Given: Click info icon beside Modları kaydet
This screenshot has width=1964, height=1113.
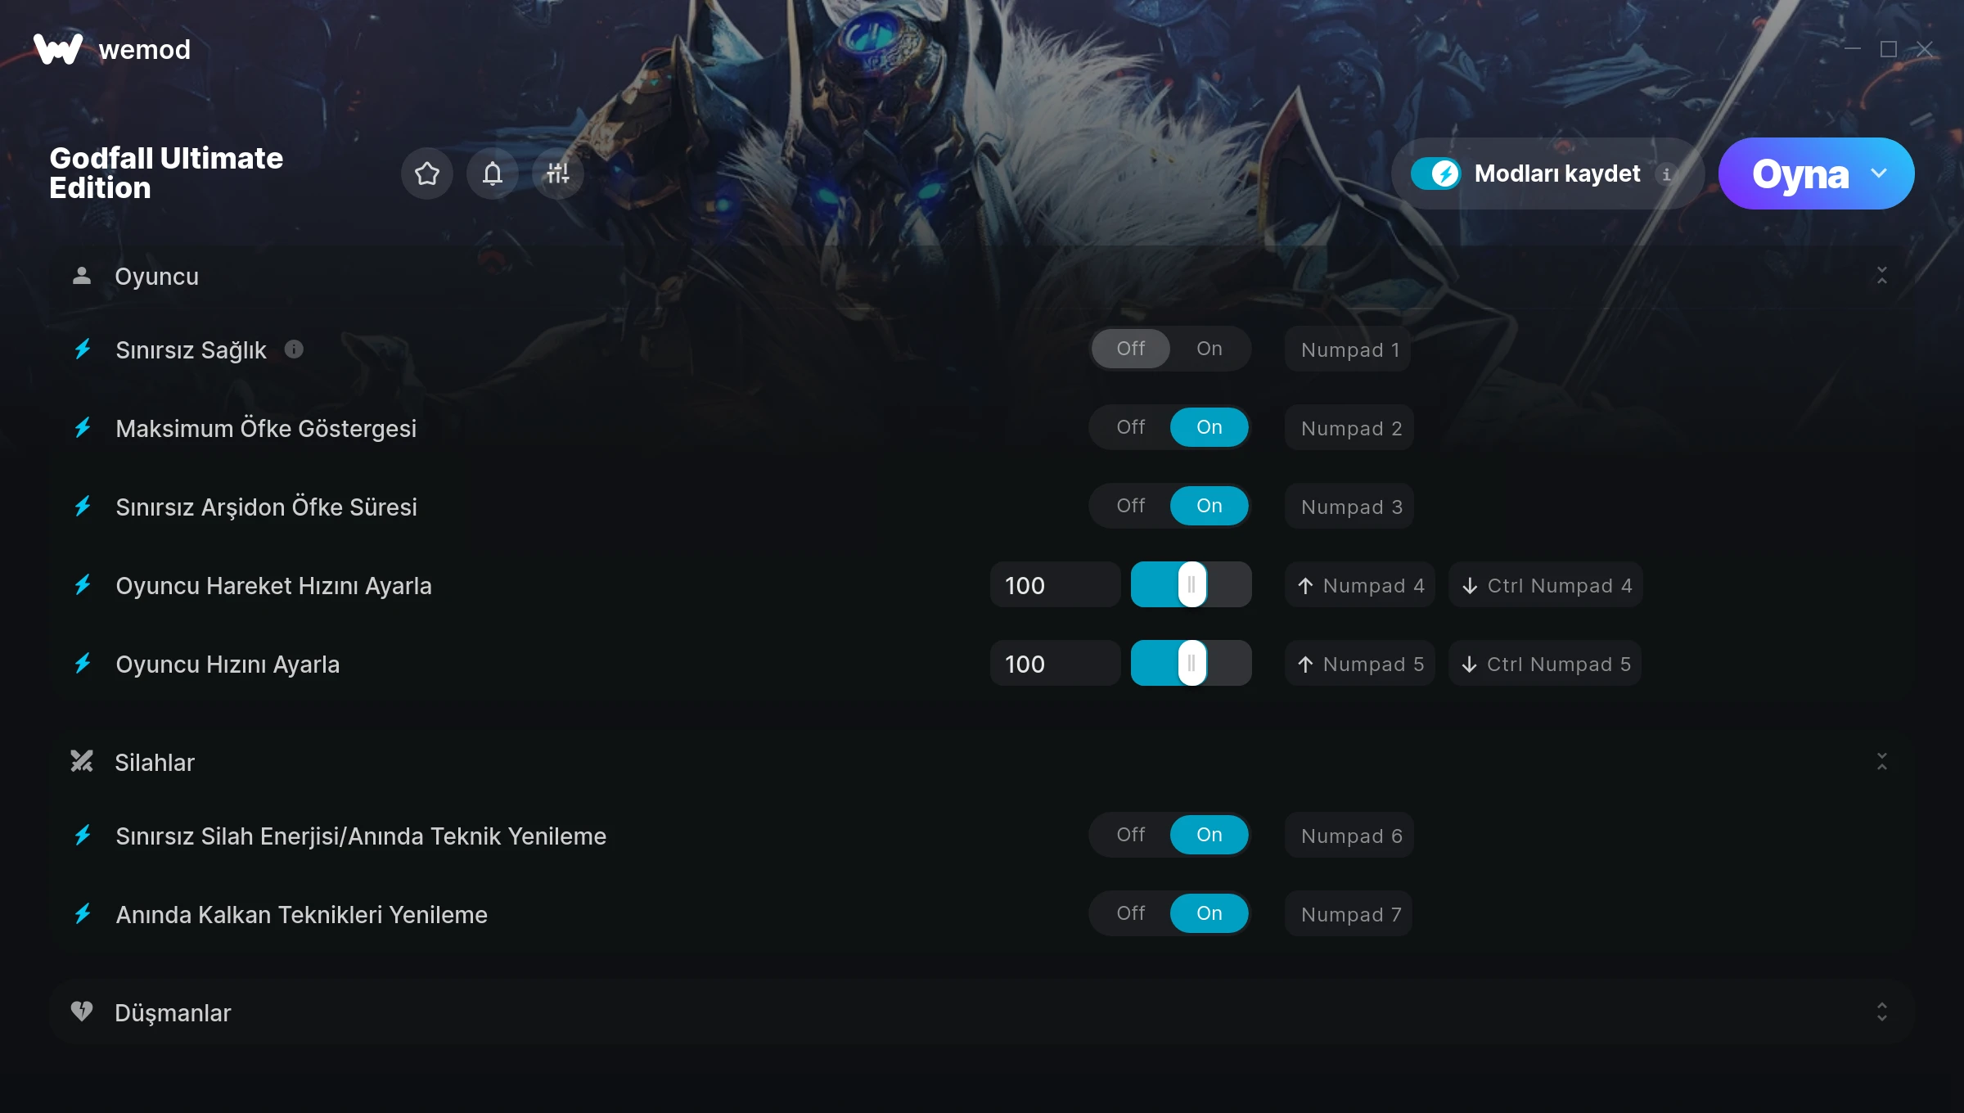Looking at the screenshot, I should click(1666, 174).
